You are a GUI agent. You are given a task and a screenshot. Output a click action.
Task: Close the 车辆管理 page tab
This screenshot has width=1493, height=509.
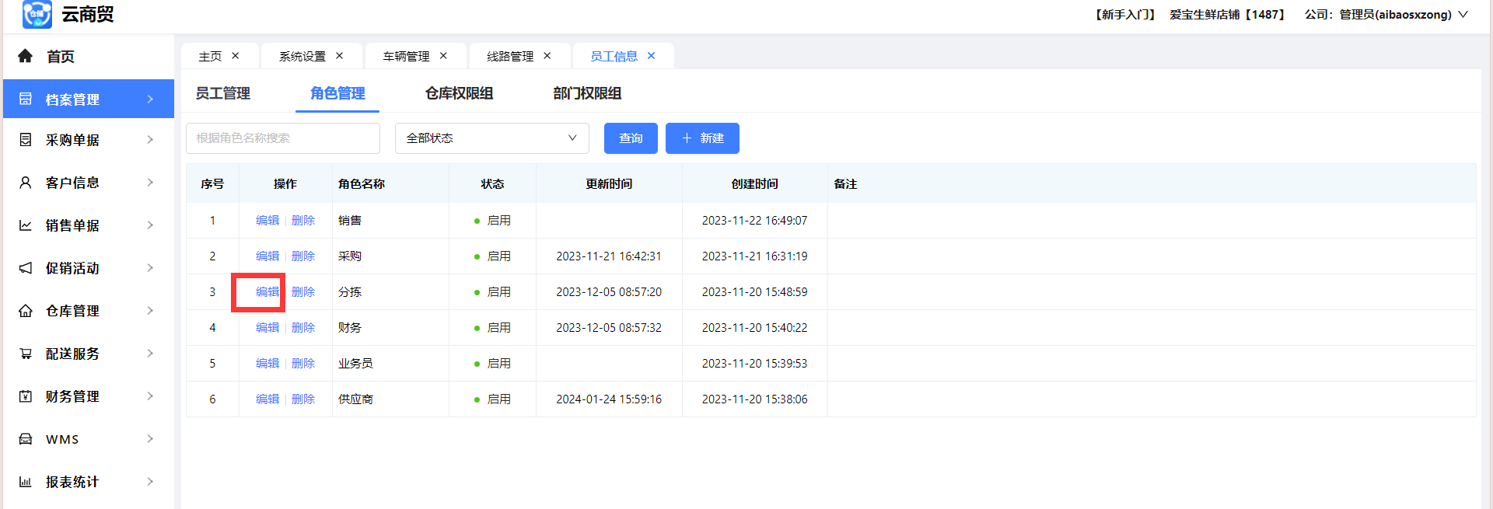tap(443, 56)
